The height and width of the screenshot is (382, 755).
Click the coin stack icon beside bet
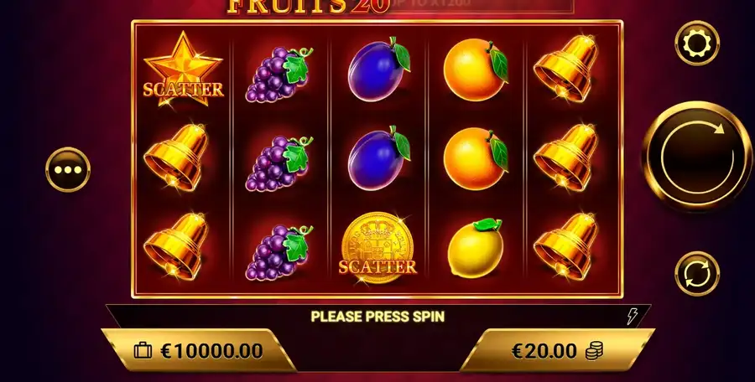pos(594,351)
